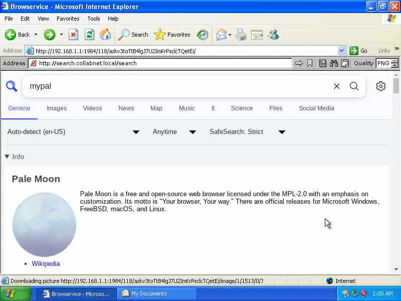The image size is (401, 301).
Task: Click the page vertical scrollbar thumb
Action: [396, 86]
